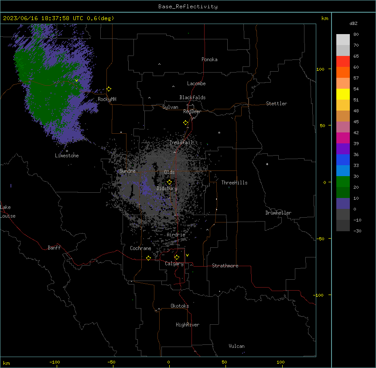376x368 pixels.
Task: Click the Airdrie city label
Action: tap(176, 235)
